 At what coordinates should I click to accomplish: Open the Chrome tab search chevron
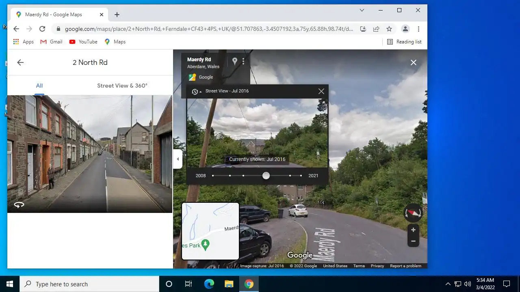coord(362,10)
